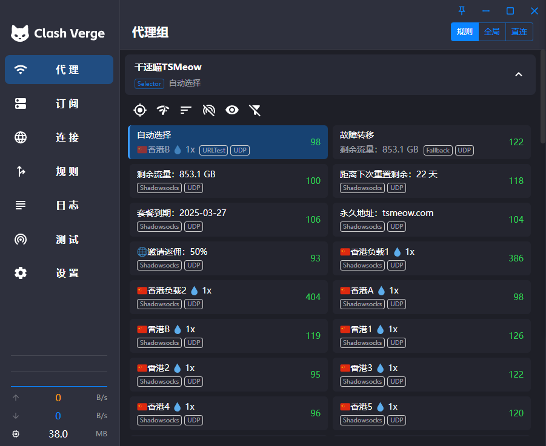Select the 香港4 node
The width and height of the screenshot is (546, 446).
[x=228, y=413]
